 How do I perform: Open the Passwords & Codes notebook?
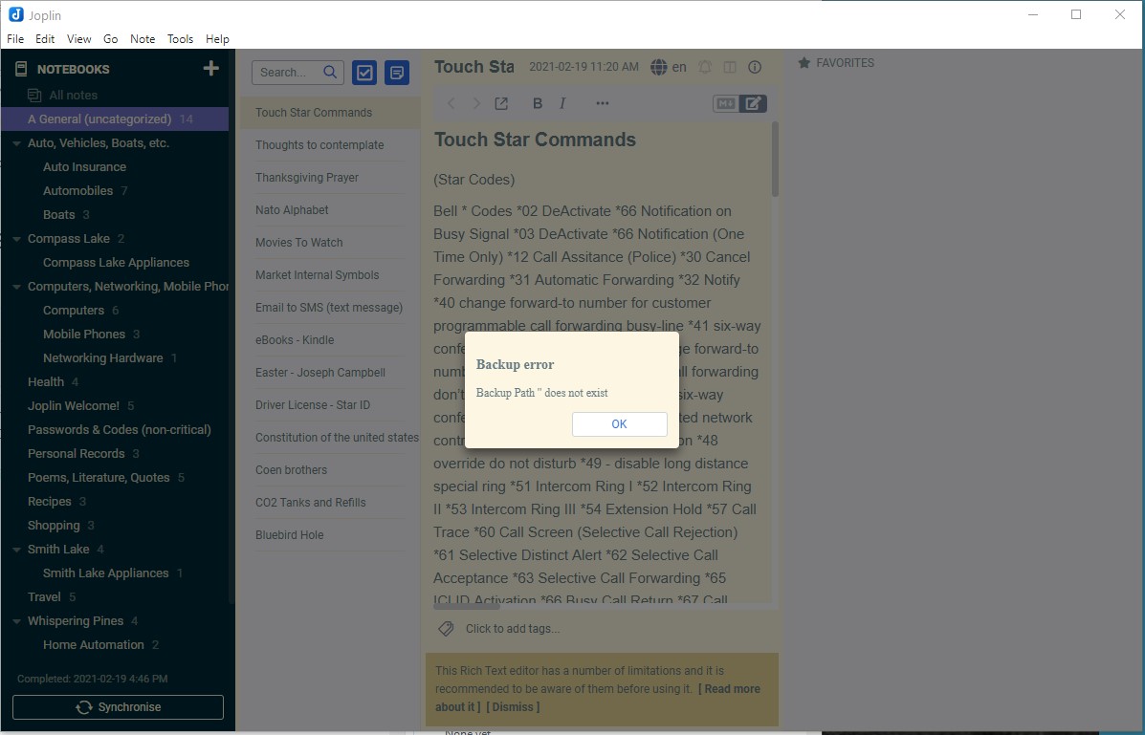[119, 430]
